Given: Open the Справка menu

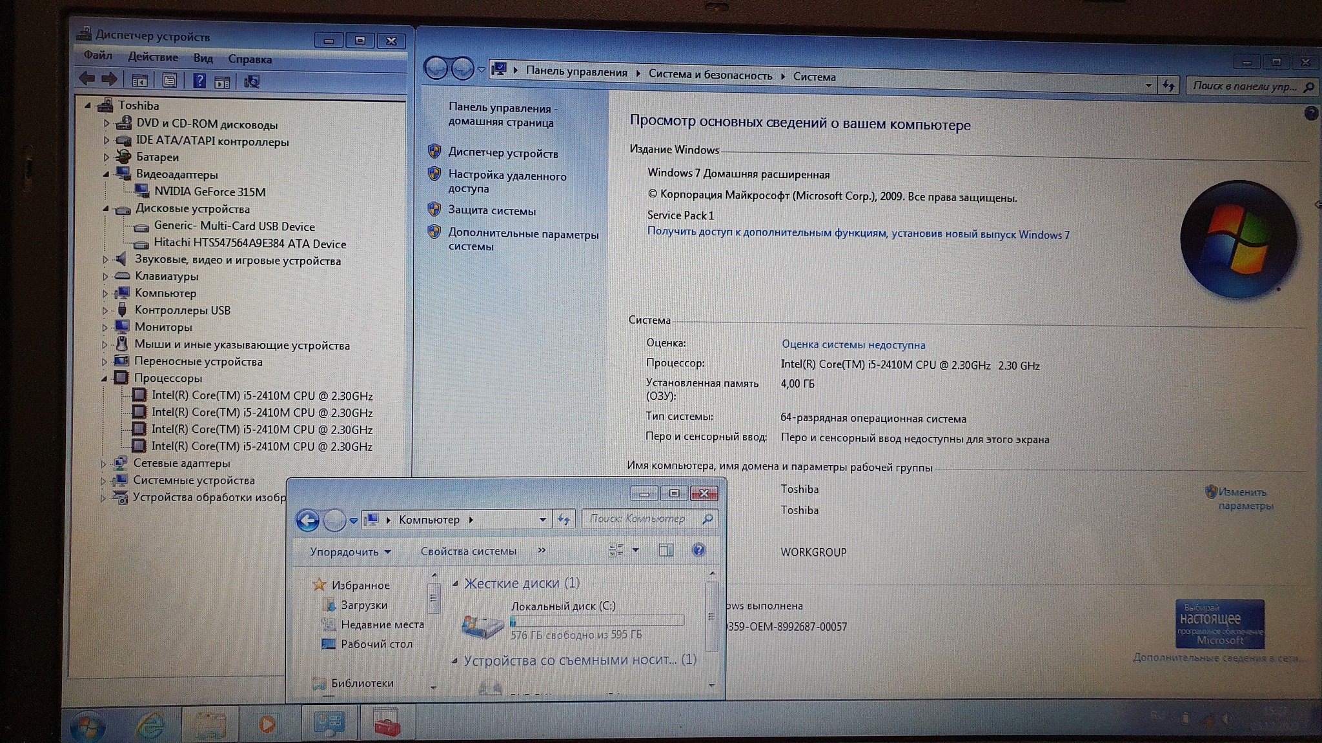Looking at the screenshot, I should tap(249, 59).
